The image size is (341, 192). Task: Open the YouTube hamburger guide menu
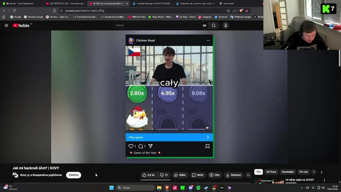pos(6,25)
